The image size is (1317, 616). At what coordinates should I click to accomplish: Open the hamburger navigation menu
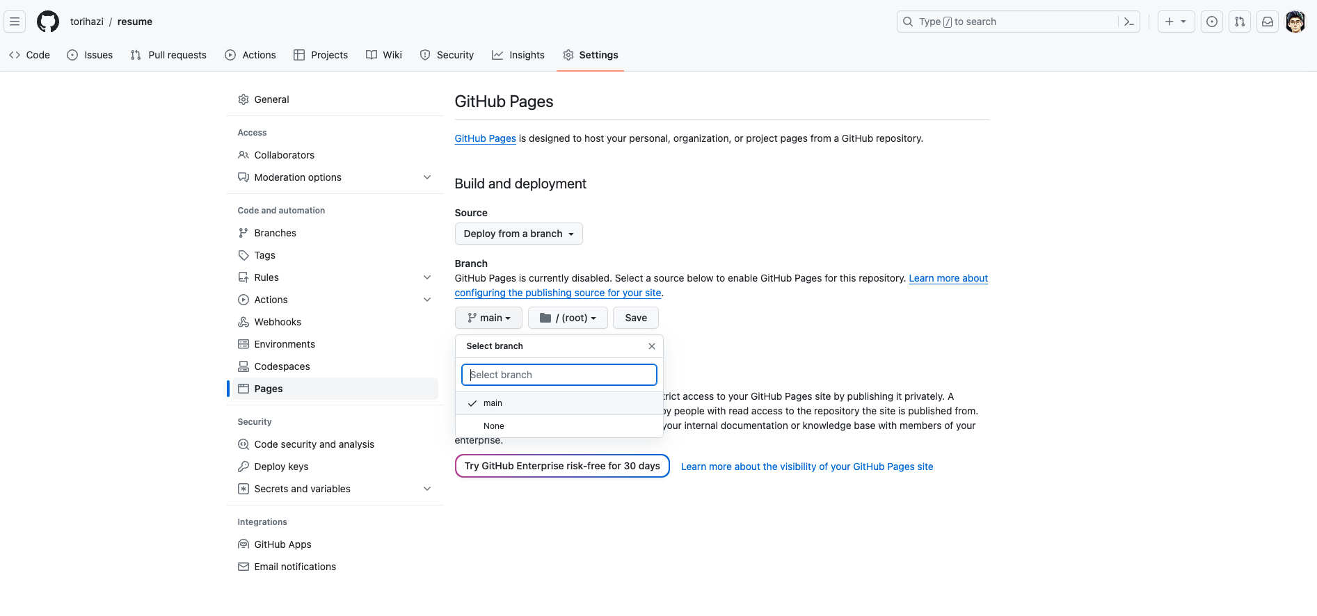[15, 22]
